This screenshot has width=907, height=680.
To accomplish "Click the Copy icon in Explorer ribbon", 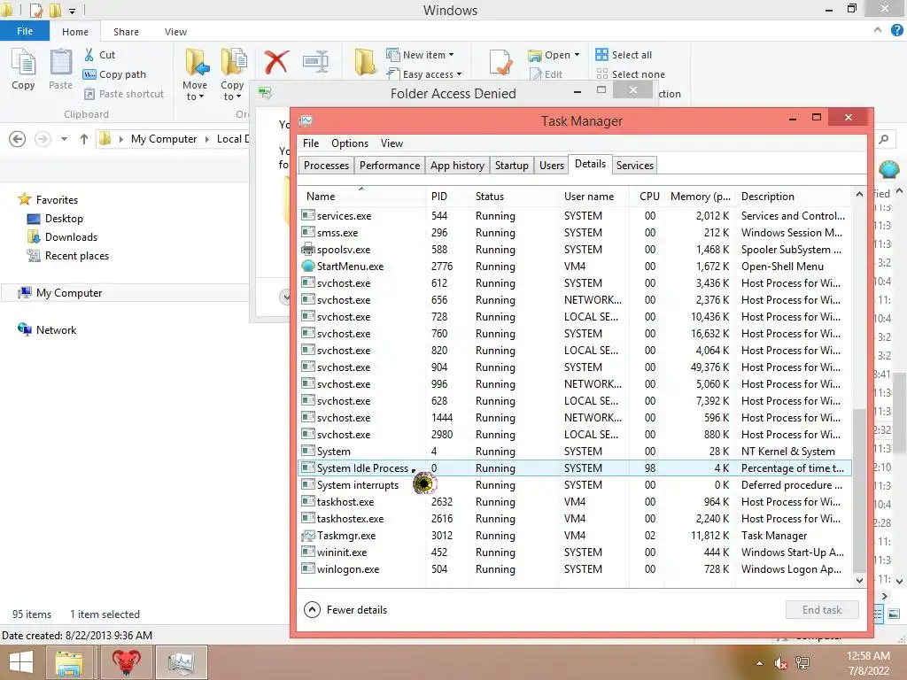I will pos(23,63).
